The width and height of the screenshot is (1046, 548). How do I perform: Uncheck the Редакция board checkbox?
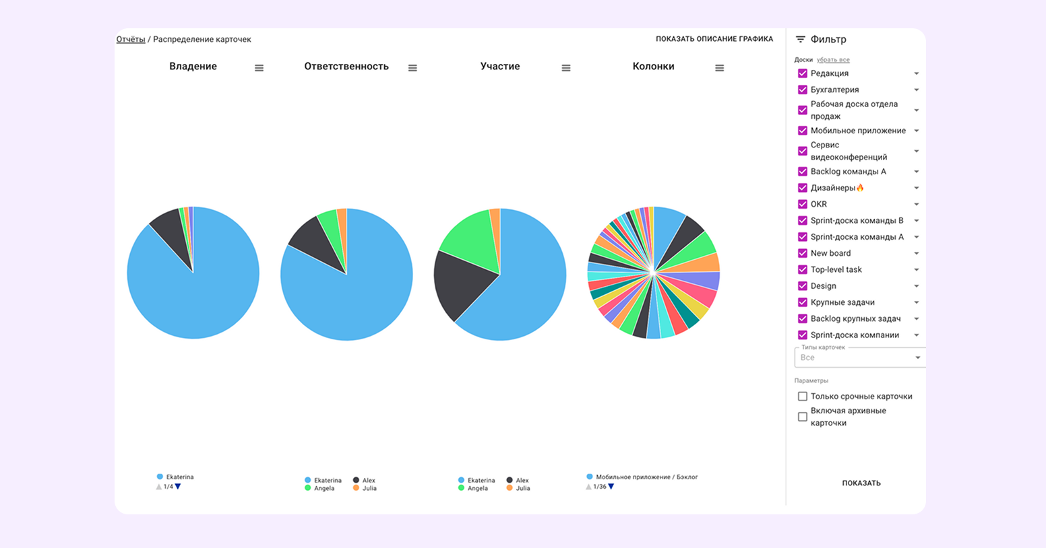click(802, 73)
